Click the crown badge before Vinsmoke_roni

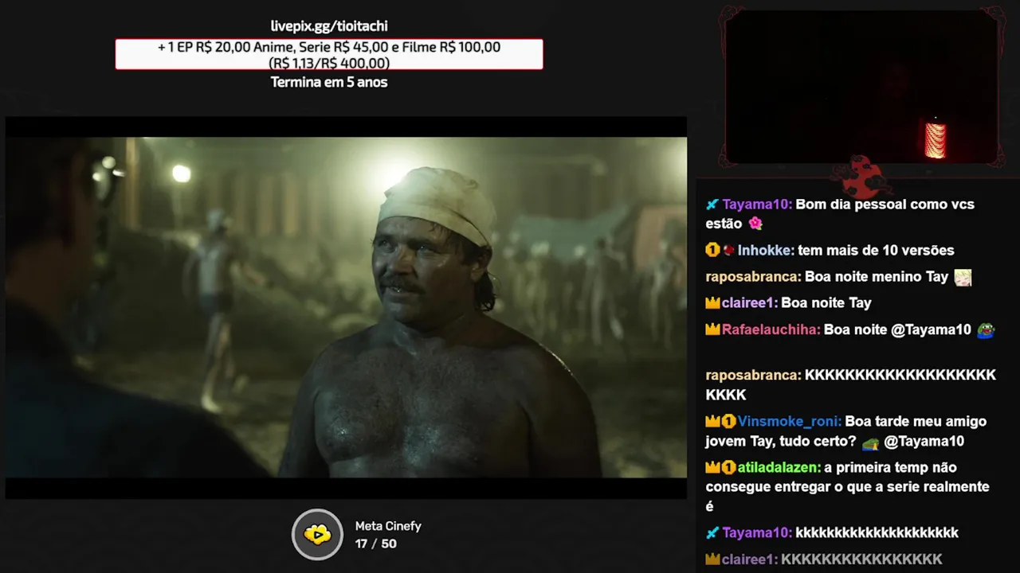click(x=712, y=422)
